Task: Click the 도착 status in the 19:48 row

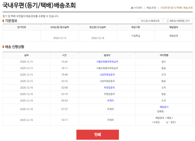Action: point(164,75)
